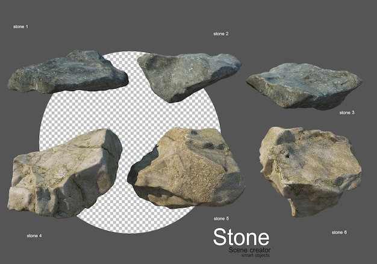Click the 'stone 3' label

(x=347, y=113)
